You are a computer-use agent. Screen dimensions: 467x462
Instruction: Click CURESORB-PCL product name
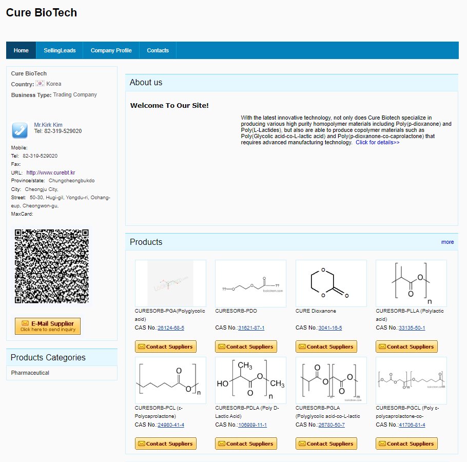tap(159, 412)
